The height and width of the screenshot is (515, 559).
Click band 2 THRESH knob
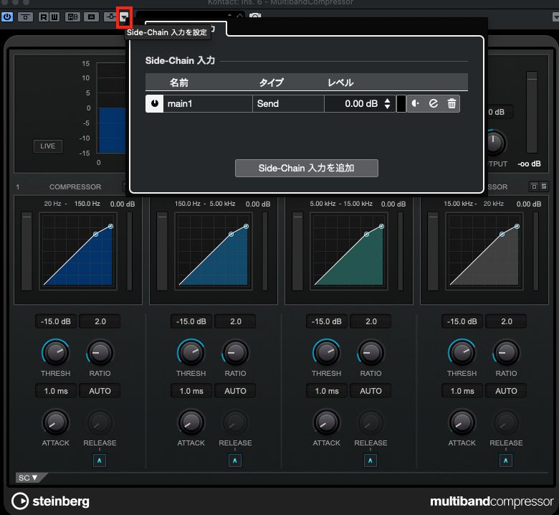click(x=191, y=353)
